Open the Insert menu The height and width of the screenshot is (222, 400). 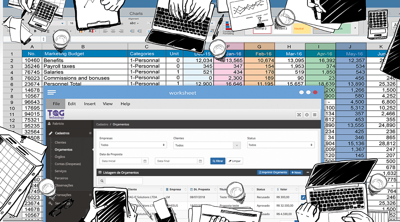tap(90, 104)
